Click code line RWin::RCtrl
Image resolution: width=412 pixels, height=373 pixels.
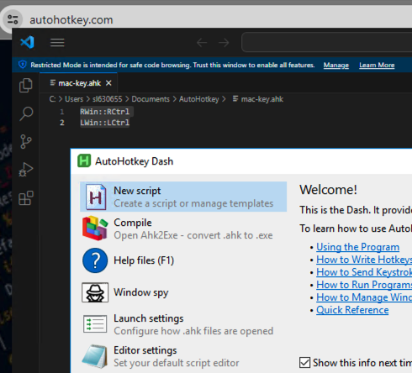(x=105, y=112)
